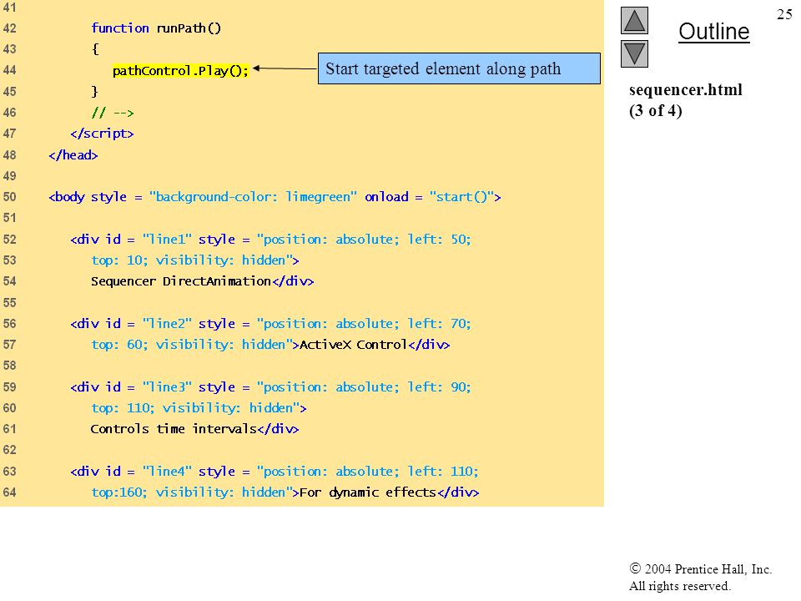
Task: Click the closing </head> tag
Action: pyautogui.click(x=73, y=155)
